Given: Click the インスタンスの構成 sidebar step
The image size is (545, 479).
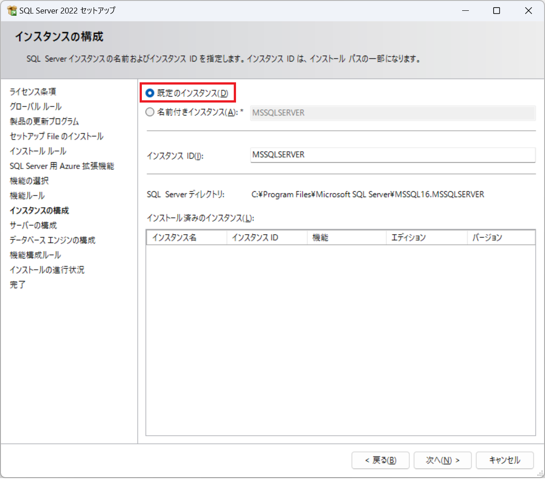Looking at the screenshot, I should tap(39, 210).
